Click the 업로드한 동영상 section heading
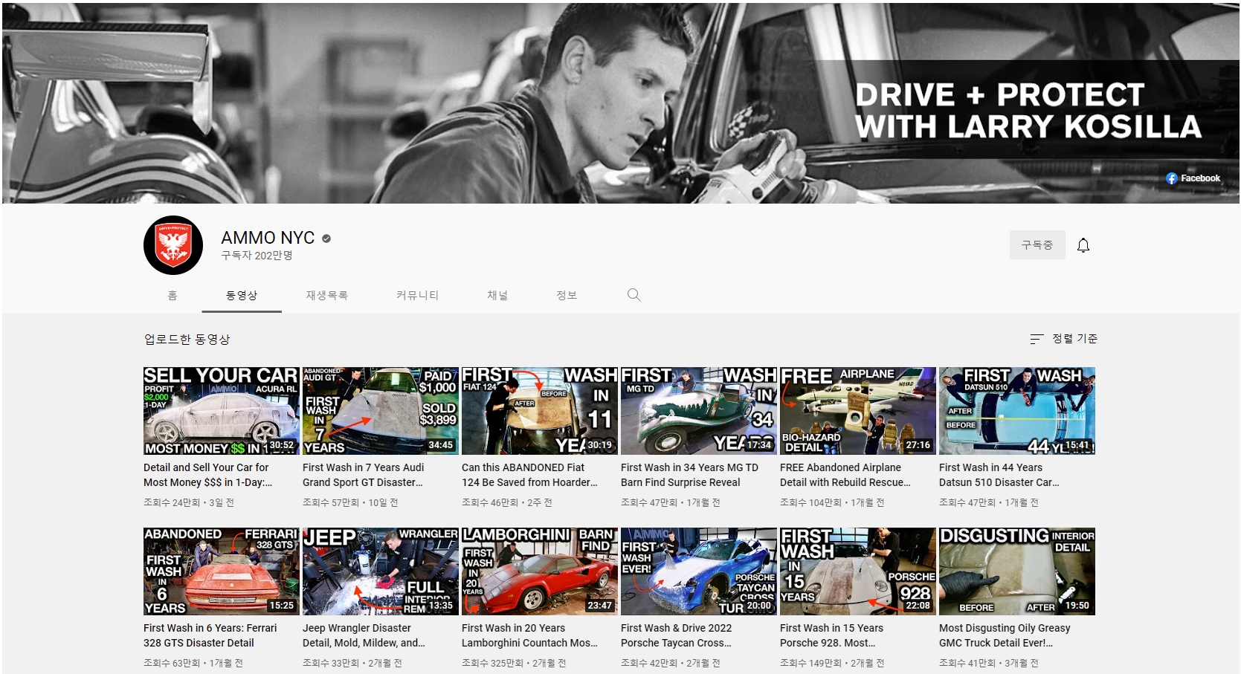Image resolution: width=1241 pixels, height=674 pixels. [x=187, y=339]
